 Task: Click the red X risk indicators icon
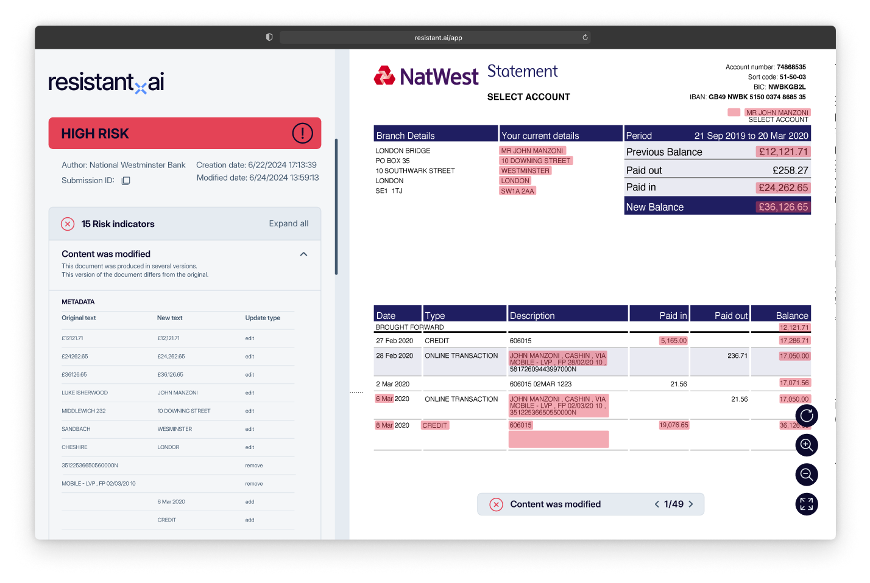point(68,224)
